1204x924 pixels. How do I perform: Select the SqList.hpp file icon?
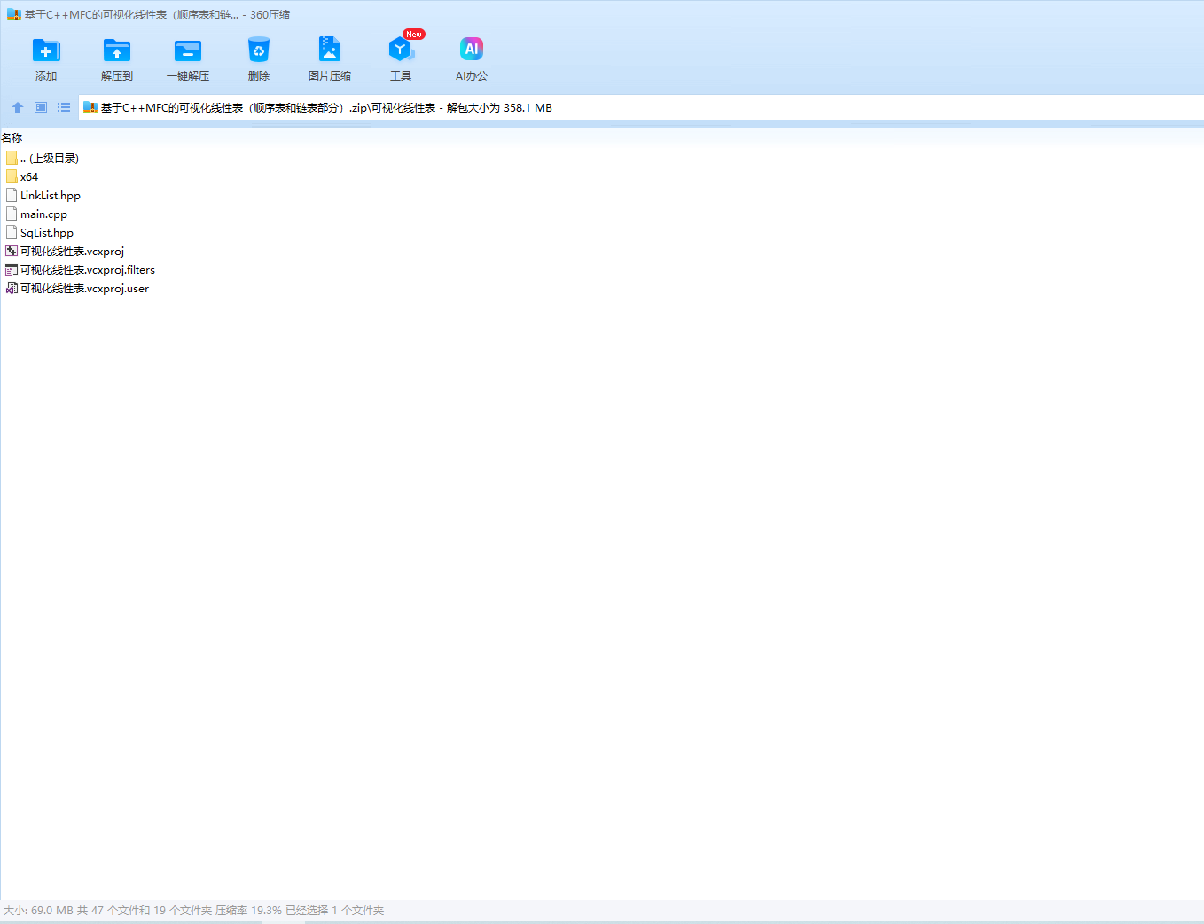12,232
